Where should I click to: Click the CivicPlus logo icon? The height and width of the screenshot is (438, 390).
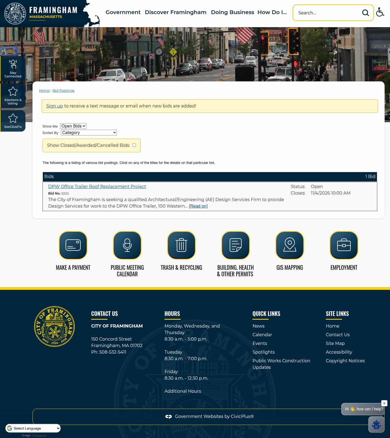tap(168, 417)
